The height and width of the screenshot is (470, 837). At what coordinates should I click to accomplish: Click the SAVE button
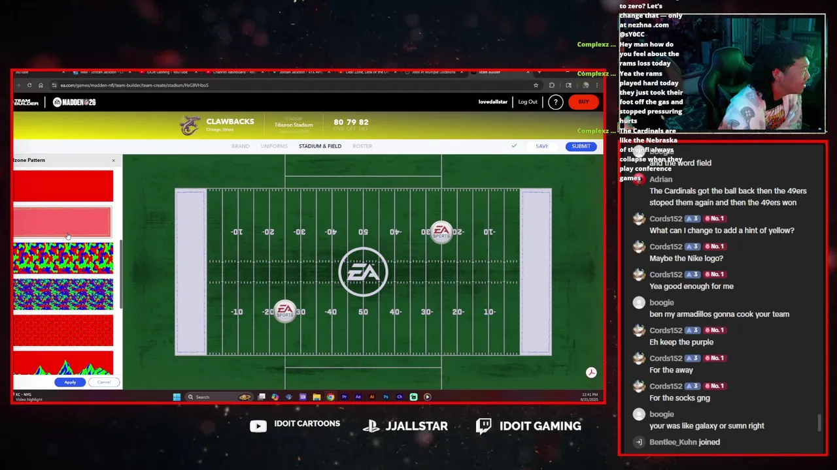542,146
